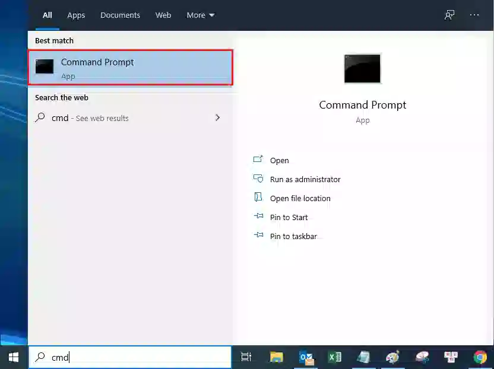This screenshot has width=494, height=369.
Task: Select Pin to taskbar option
Action: (x=293, y=236)
